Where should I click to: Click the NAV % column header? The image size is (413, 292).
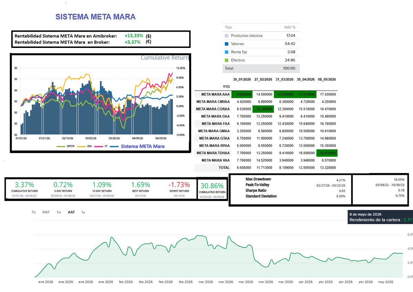pos(290,27)
